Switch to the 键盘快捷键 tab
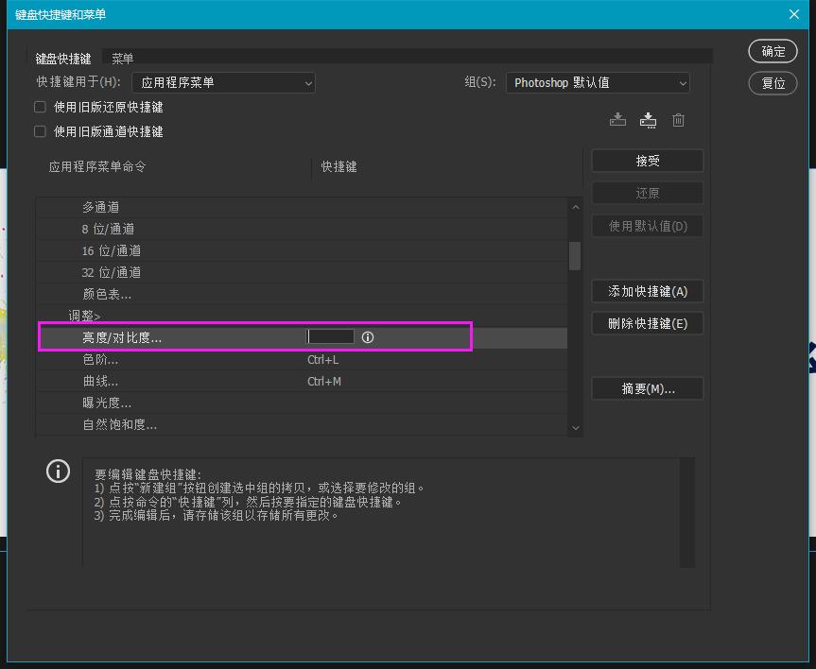Image resolution: width=816 pixels, height=669 pixels. [63, 59]
